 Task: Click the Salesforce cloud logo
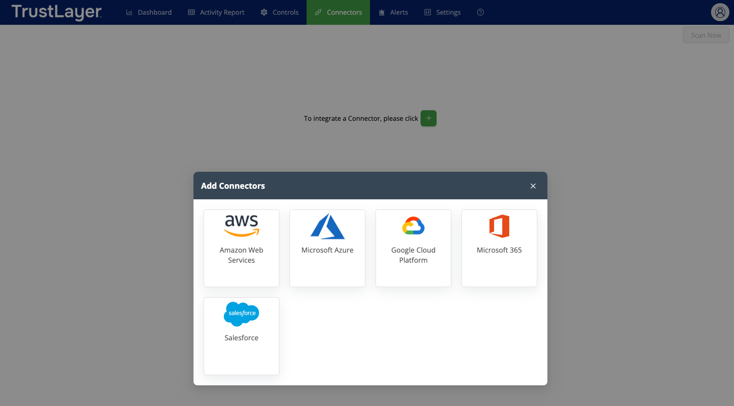tap(241, 314)
